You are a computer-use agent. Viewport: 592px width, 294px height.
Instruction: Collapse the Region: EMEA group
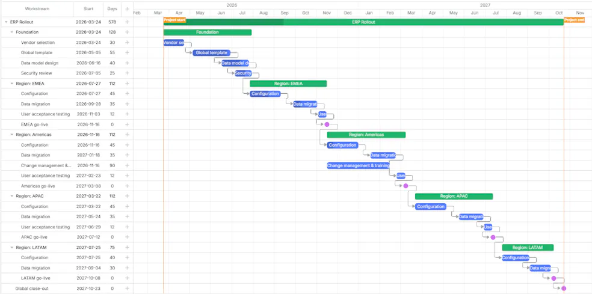point(11,84)
